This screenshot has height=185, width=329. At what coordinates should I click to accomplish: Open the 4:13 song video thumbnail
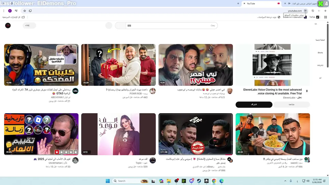point(118,134)
